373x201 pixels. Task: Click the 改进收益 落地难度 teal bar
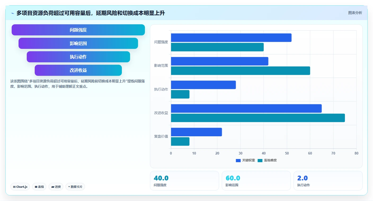258,118
